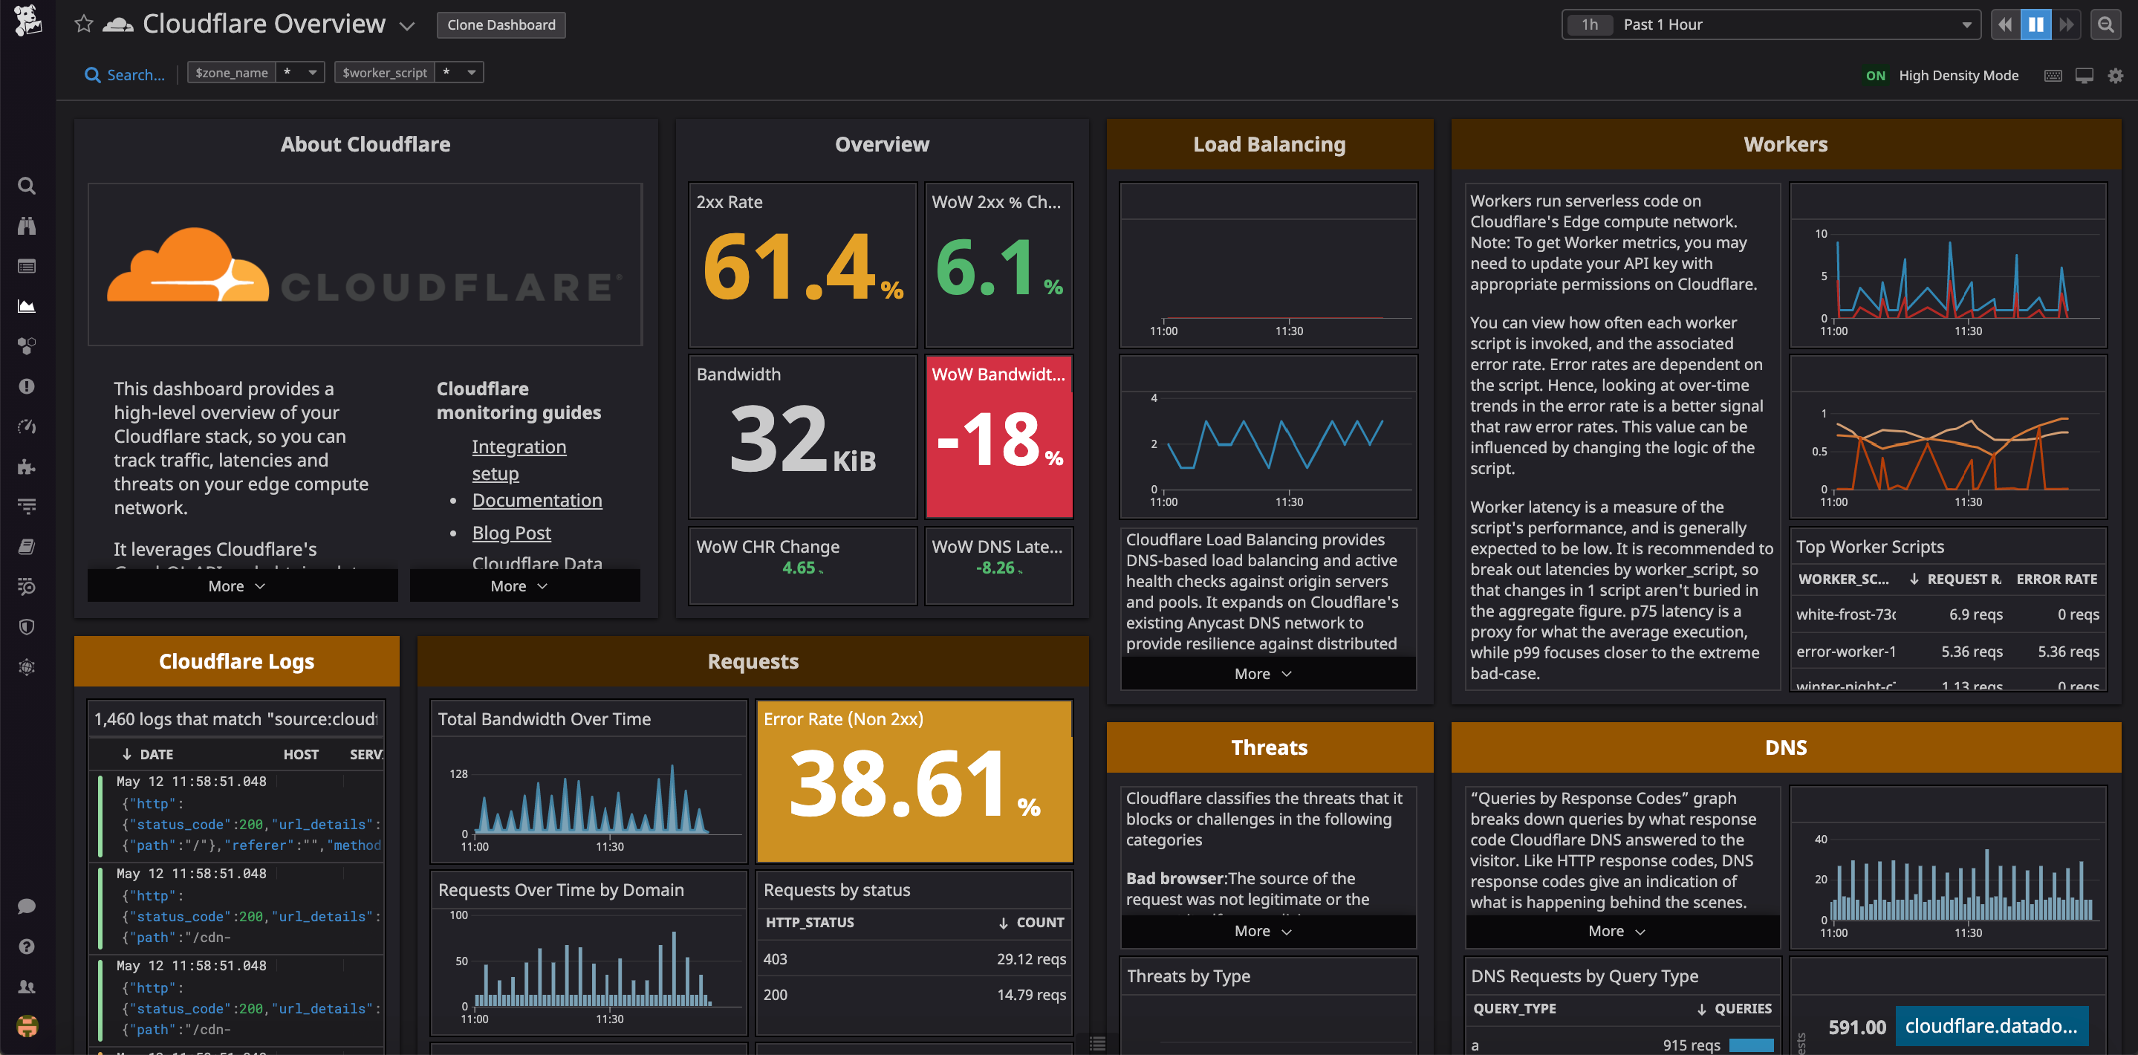Select the Dashboards graph icon in sidebar
The width and height of the screenshot is (2138, 1055).
tap(27, 305)
